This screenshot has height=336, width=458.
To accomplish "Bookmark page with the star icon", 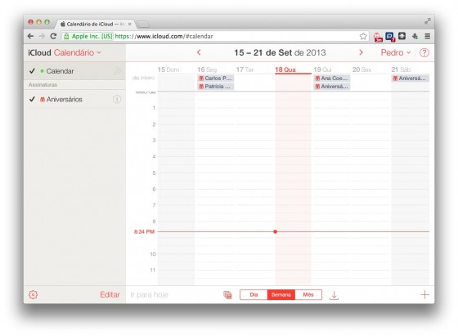I will 363,36.
